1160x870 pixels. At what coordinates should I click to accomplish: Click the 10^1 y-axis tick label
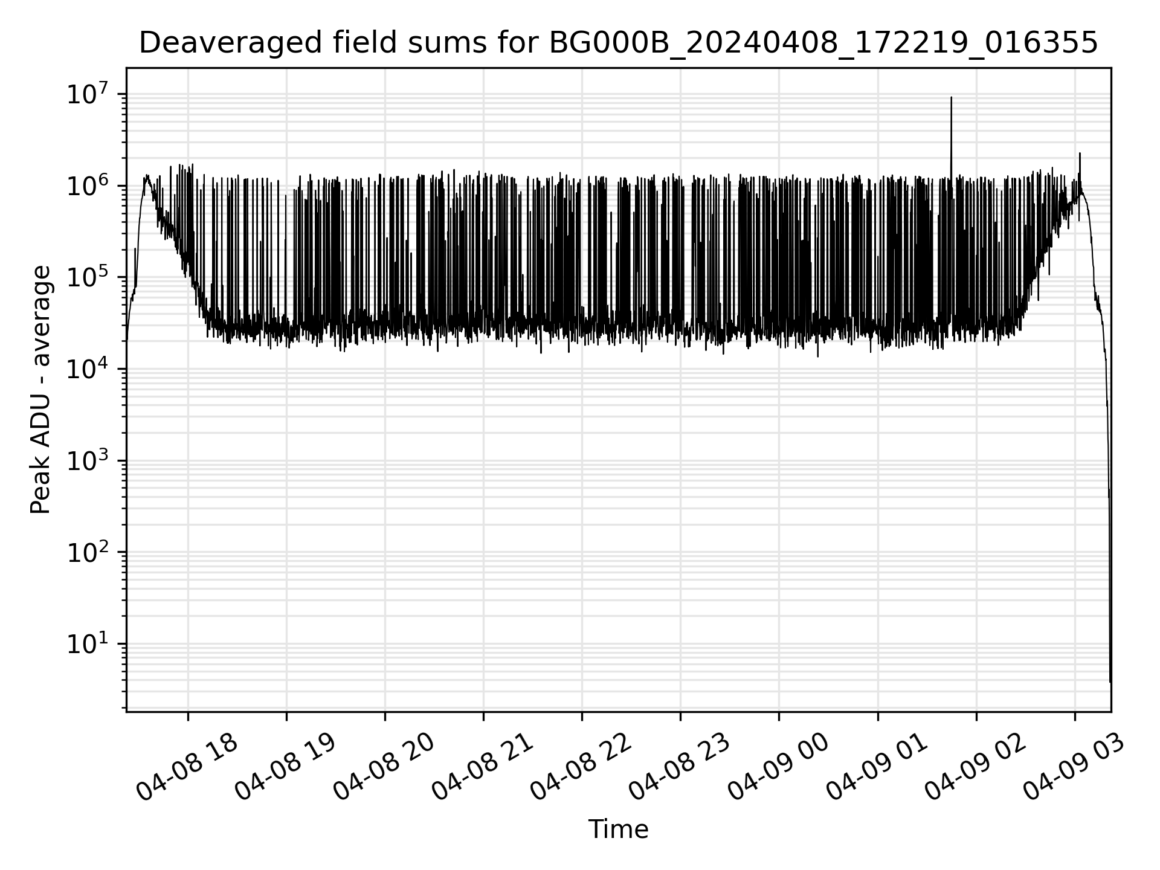click(88, 643)
